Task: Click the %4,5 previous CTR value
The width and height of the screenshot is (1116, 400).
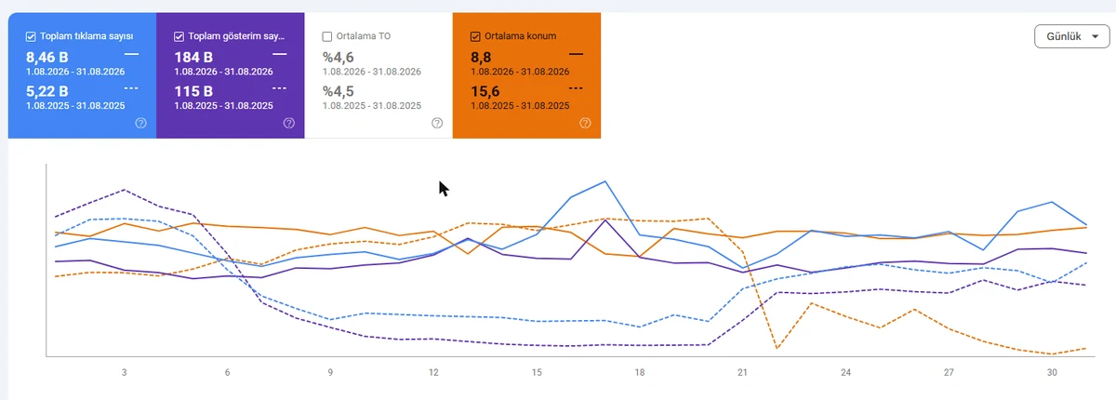Action: (338, 91)
